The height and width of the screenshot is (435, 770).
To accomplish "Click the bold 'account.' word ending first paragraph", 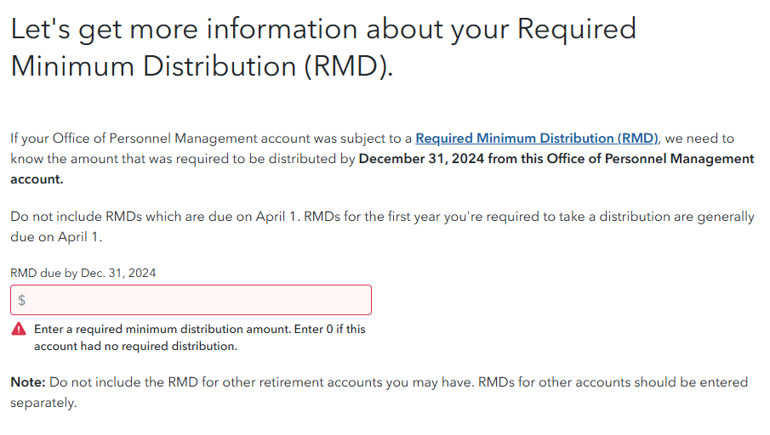I will pos(37,179).
